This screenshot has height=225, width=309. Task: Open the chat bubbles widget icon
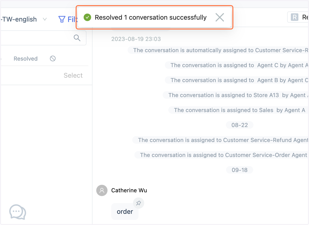(x=18, y=212)
